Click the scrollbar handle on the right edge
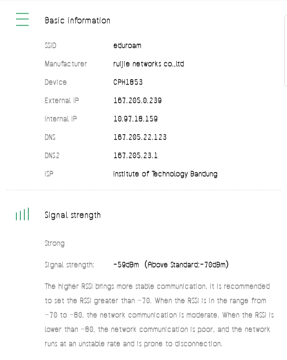The width and height of the screenshot is (287, 360). [x=285, y=51]
